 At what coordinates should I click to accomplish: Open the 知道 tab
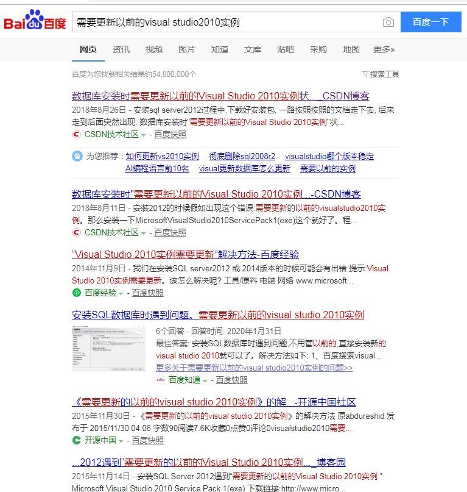(220, 49)
